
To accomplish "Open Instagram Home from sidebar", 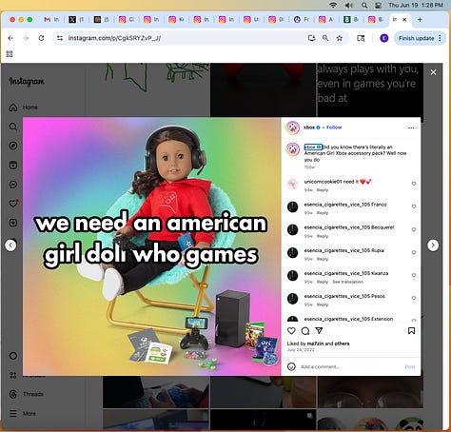I will tap(24, 108).
